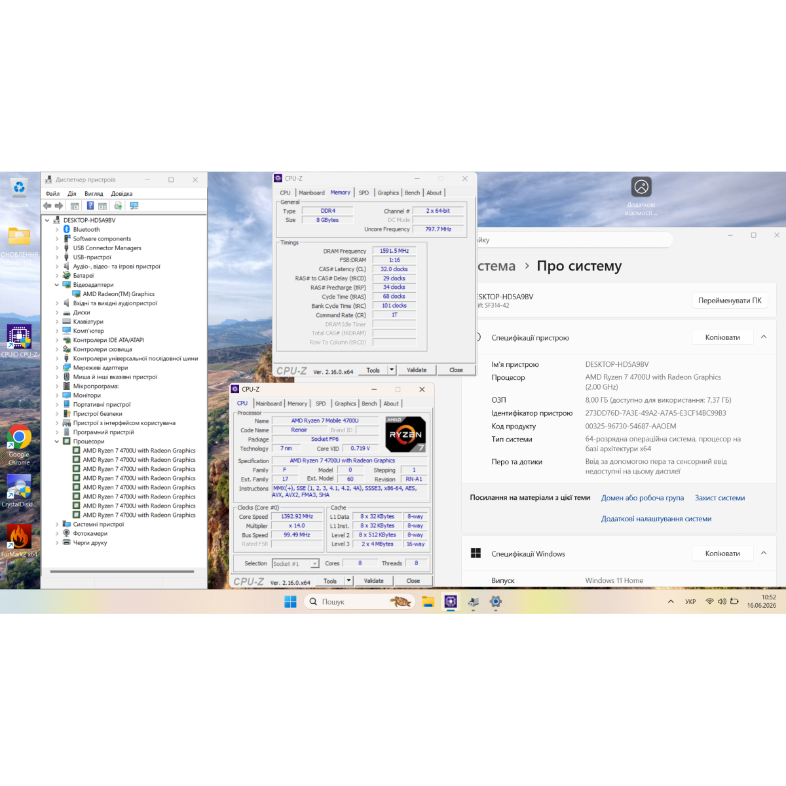
Task: Collapse the Специфікації Windows section chevron
Action: click(764, 553)
